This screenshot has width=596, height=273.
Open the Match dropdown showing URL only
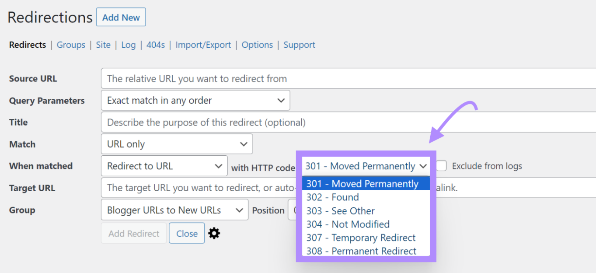[x=177, y=143]
